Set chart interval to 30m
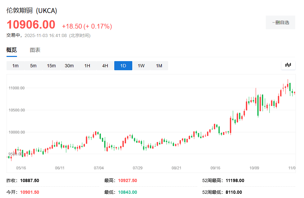 (69, 66)
